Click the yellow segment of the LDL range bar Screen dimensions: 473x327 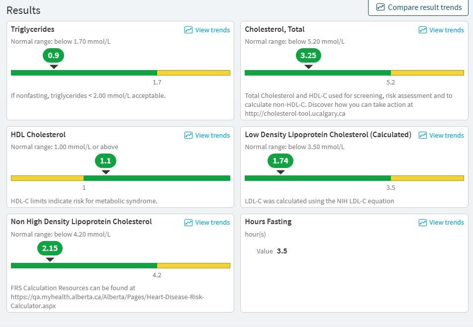[x=427, y=178]
